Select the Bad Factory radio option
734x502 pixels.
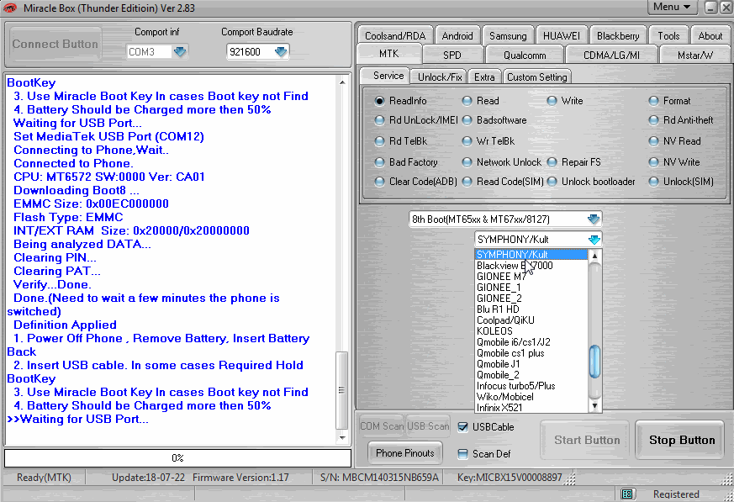(380, 162)
